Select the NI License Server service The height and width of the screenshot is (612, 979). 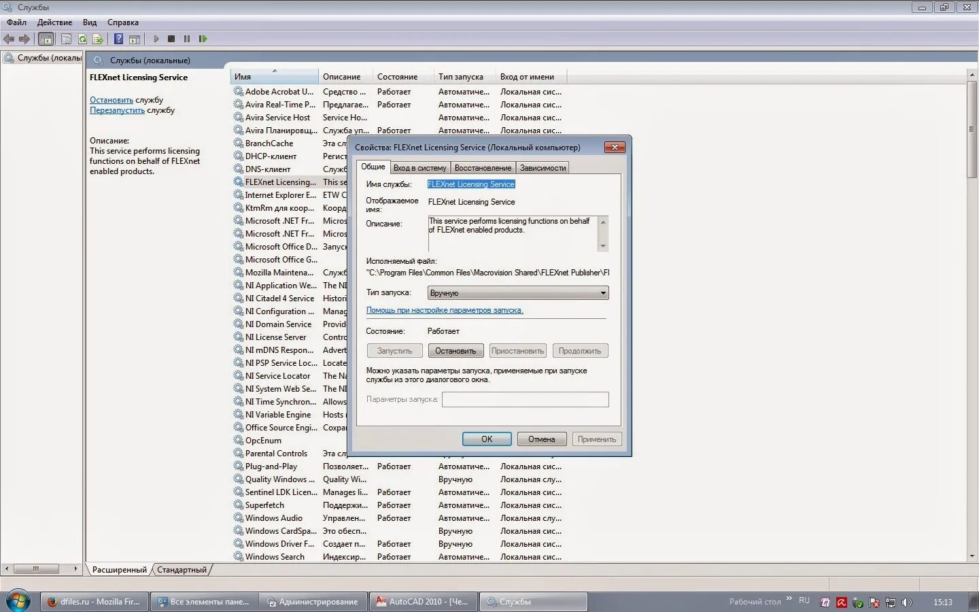tap(275, 337)
